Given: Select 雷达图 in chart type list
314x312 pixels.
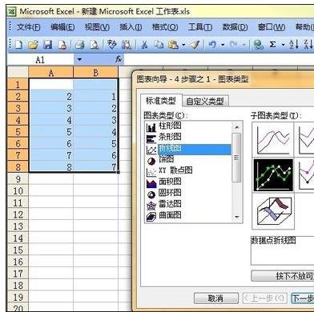Looking at the screenshot, I should click(170, 204).
